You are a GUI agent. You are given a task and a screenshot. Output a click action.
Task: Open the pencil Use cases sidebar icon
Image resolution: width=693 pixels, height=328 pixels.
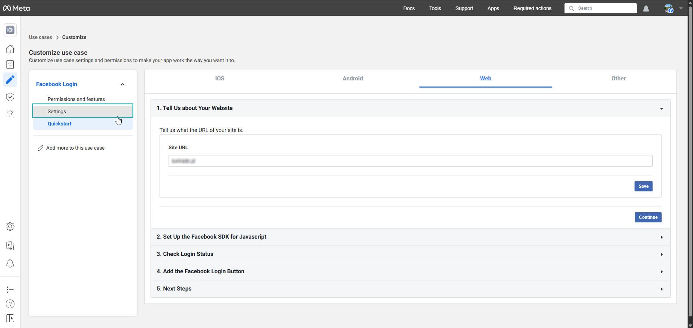click(x=10, y=80)
